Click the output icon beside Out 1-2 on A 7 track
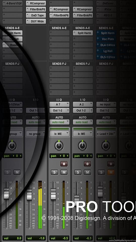Screen dimensions: 136x242 click(x=68, y=110)
